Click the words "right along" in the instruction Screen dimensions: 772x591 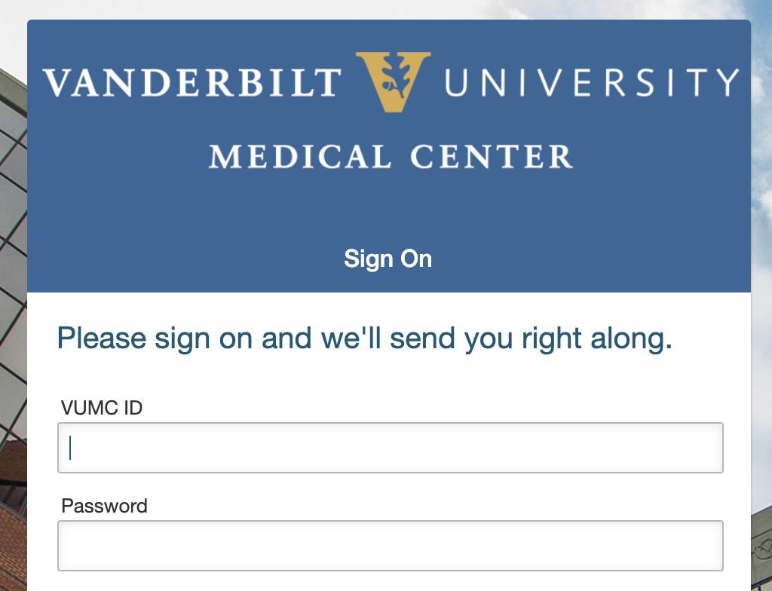point(596,338)
